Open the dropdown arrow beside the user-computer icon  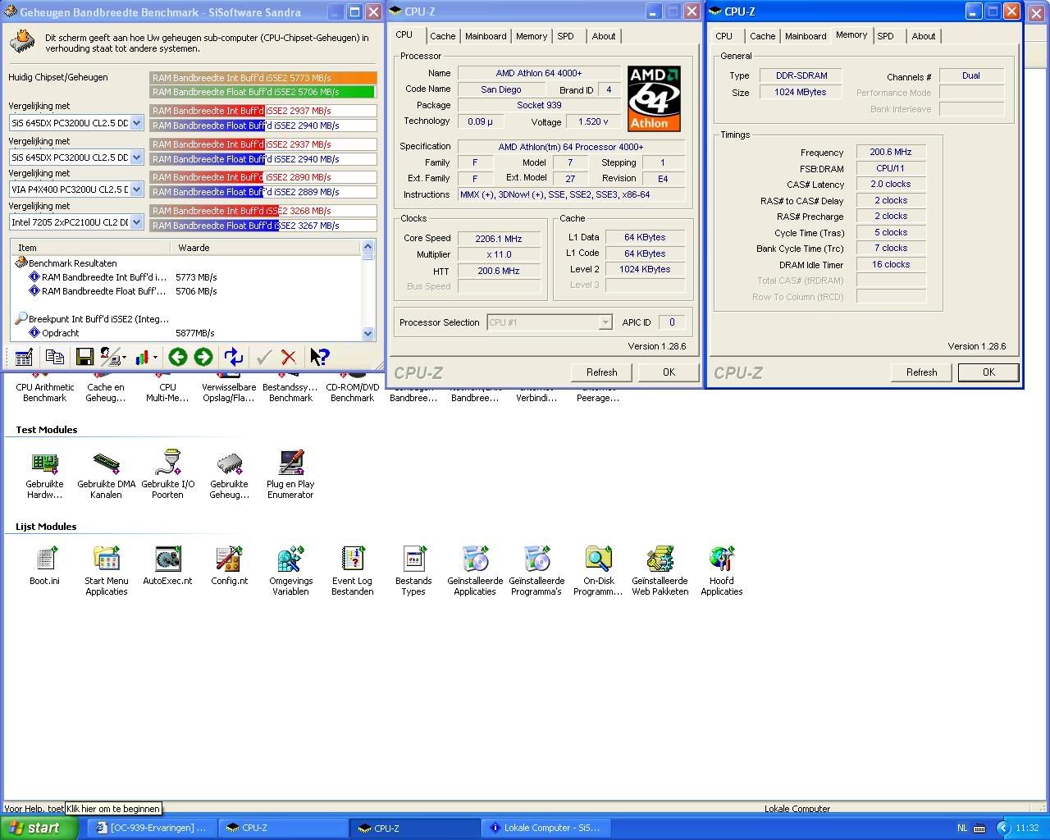coord(124,358)
